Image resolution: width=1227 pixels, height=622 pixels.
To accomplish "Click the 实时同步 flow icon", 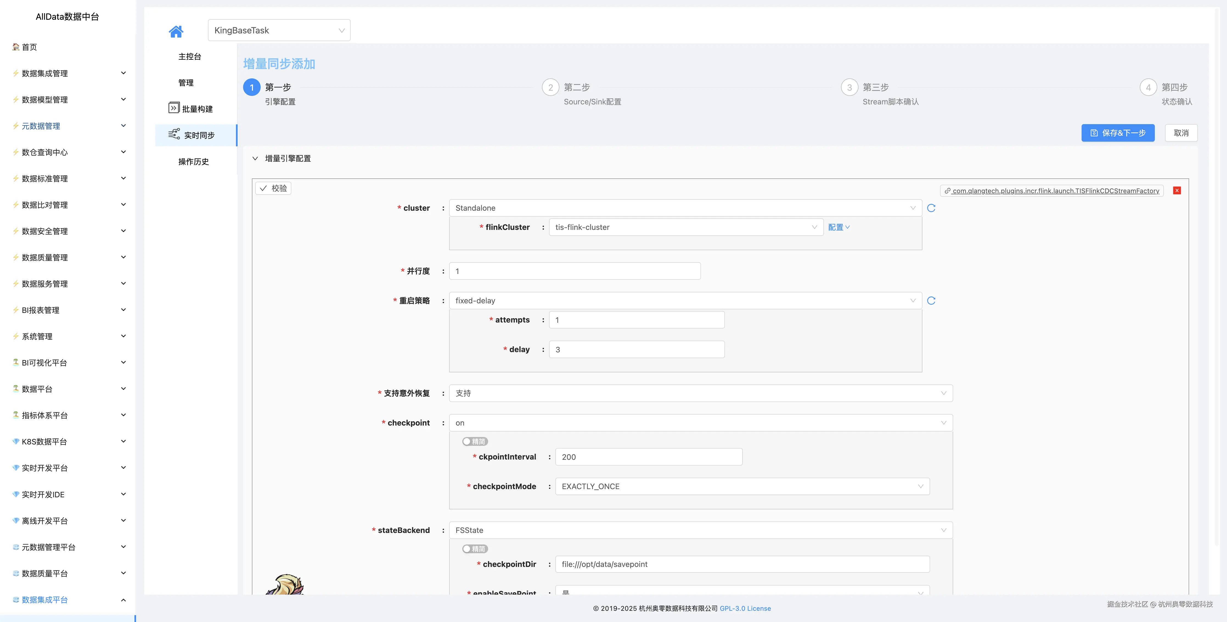I will [174, 134].
